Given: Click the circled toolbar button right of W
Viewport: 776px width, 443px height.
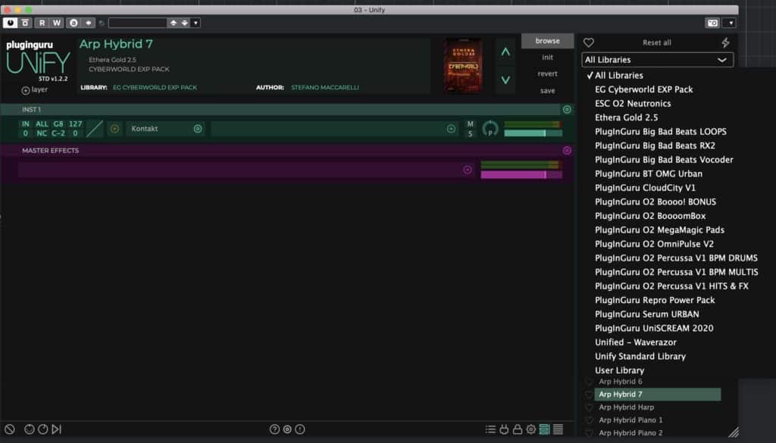Looking at the screenshot, I should click(x=74, y=23).
